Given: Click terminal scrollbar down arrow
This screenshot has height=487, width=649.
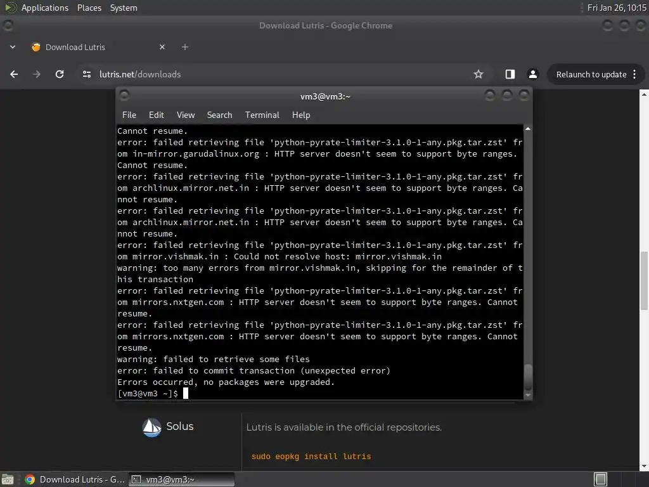Looking at the screenshot, I should (x=528, y=395).
